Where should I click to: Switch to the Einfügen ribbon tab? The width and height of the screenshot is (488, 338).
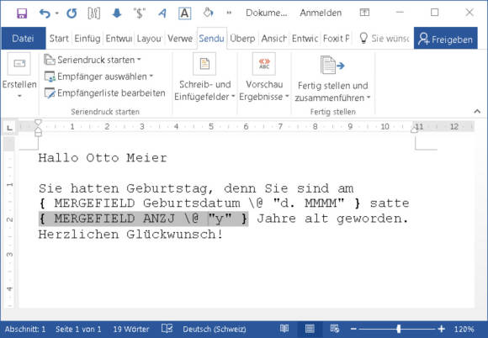tap(88, 39)
